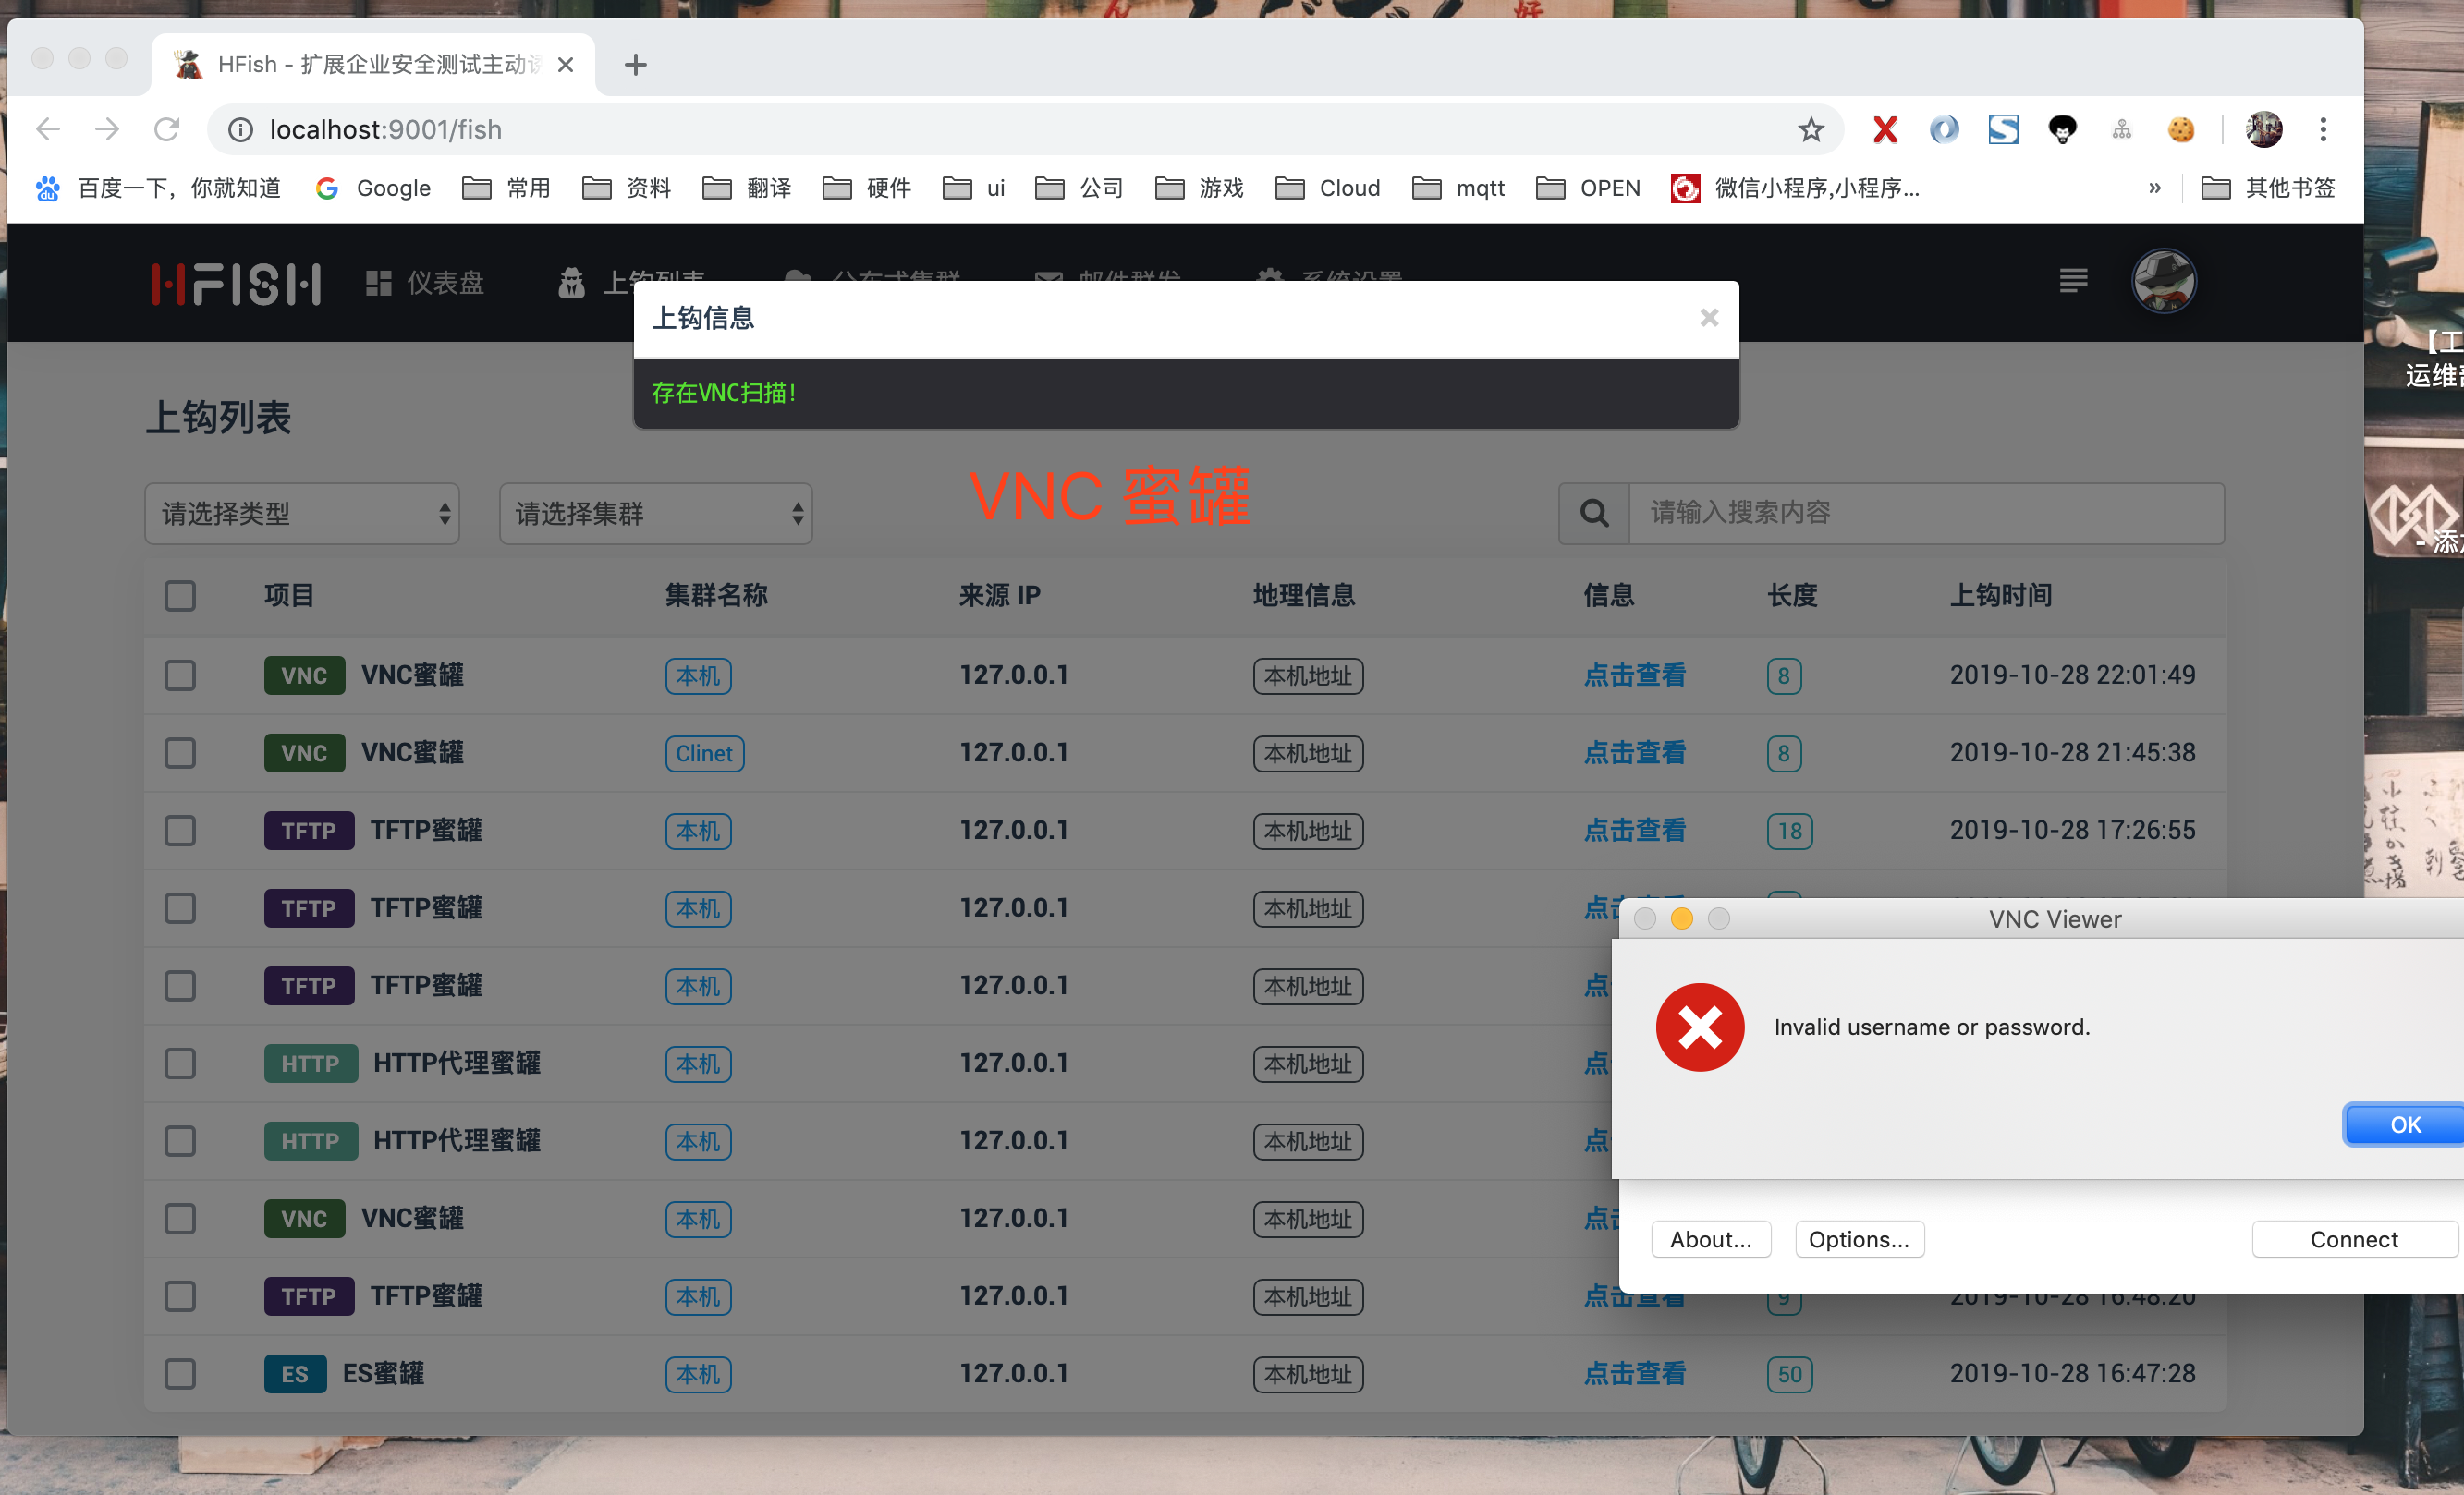Expand the 请选择集群 dropdown
The width and height of the screenshot is (2464, 1495).
[656, 514]
